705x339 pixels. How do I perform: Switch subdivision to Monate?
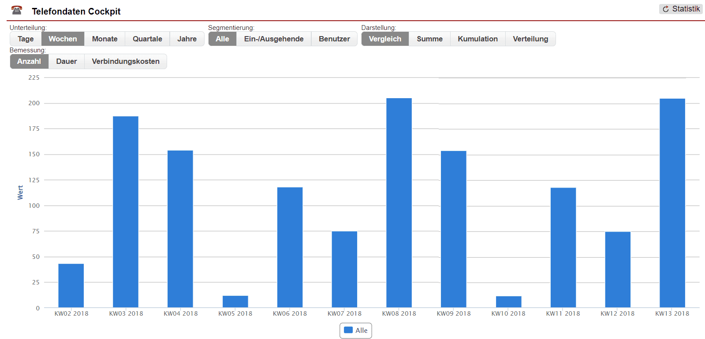pos(104,39)
